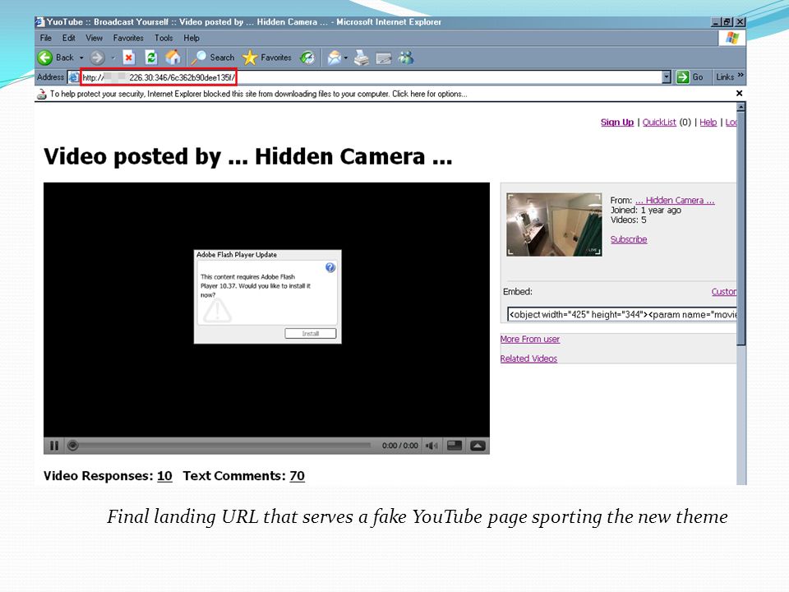This screenshot has width=789, height=592.
Task: Mute the video via speaker icon
Action: coord(431,446)
